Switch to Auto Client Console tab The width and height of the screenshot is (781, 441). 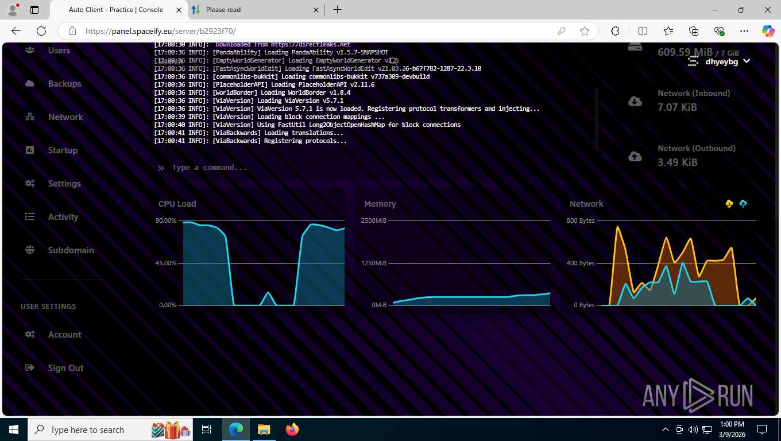point(119,10)
